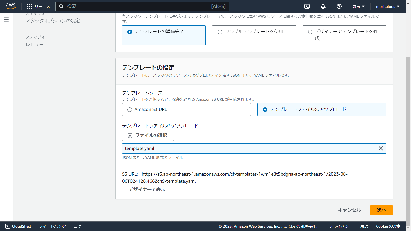This screenshot has width=411, height=231.
Task: Click the 次へ button to proceed
Action: (x=381, y=210)
